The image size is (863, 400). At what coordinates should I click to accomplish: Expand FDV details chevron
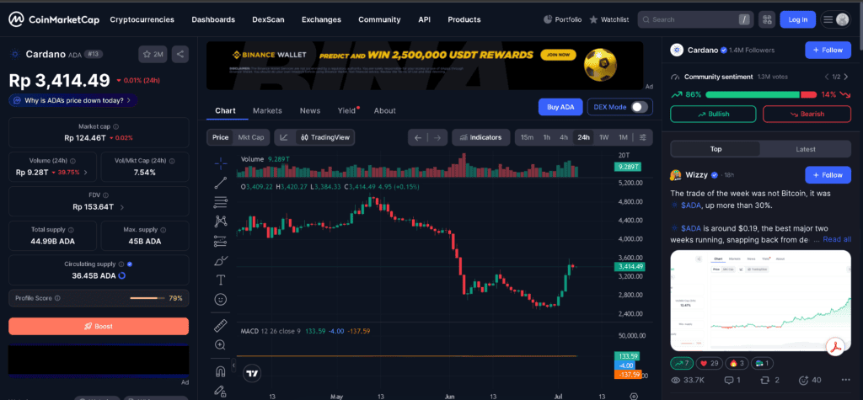(x=121, y=207)
